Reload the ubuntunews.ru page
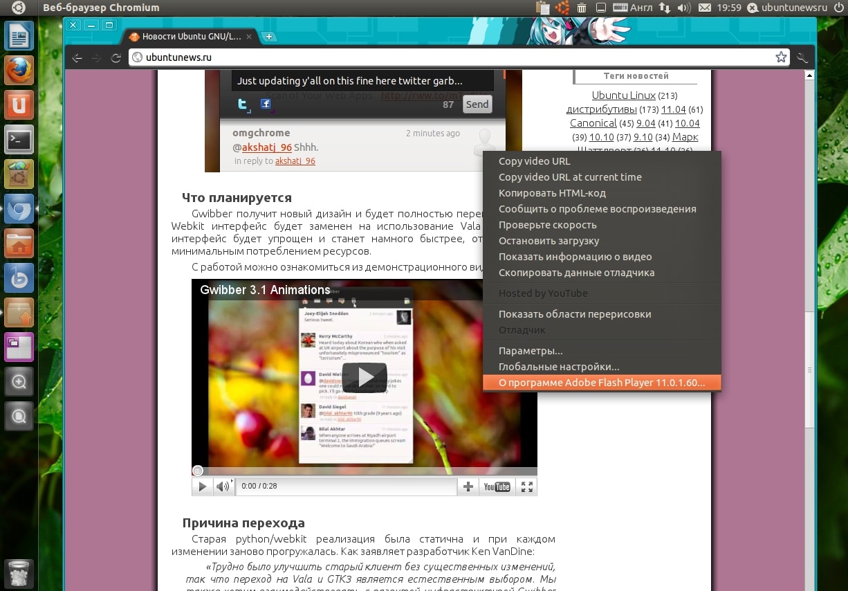The width and height of the screenshot is (848, 591). (x=116, y=57)
